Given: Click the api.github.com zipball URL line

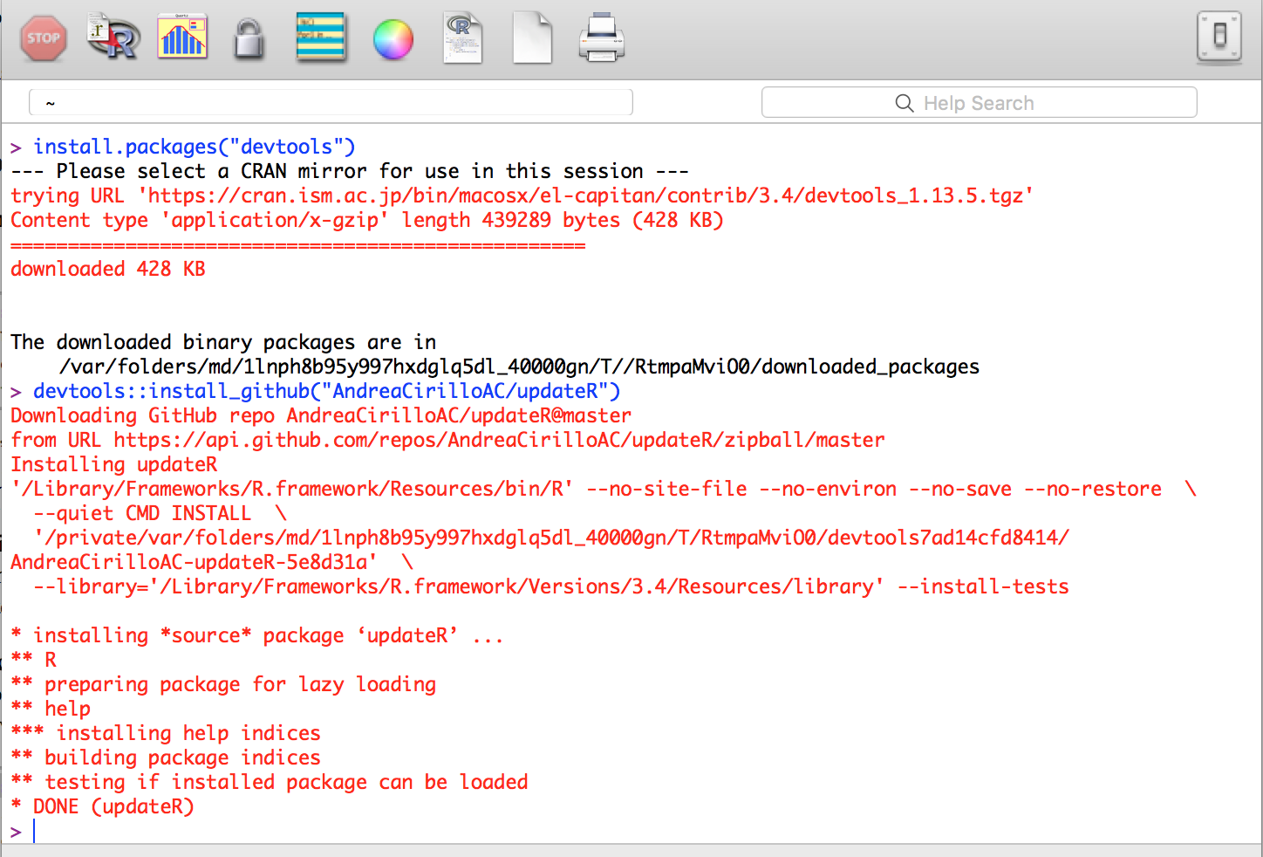Looking at the screenshot, I should click(x=447, y=440).
